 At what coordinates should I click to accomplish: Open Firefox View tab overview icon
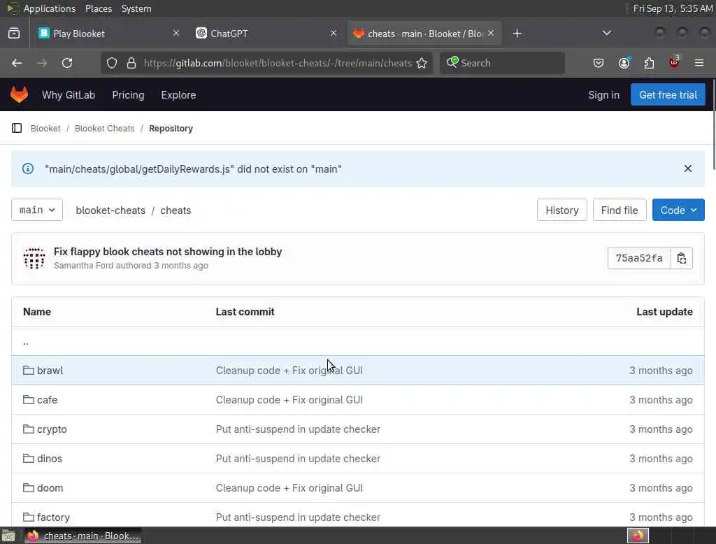pos(14,34)
